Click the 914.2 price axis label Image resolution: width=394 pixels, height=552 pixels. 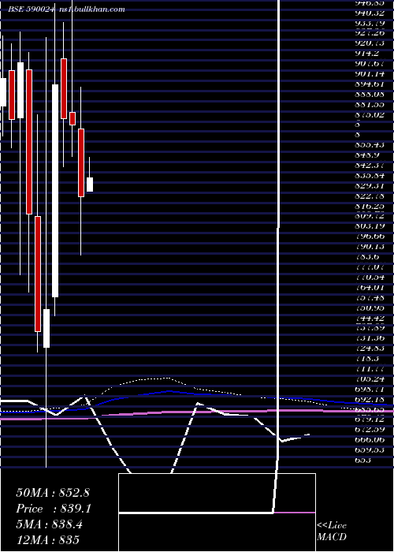(x=367, y=53)
